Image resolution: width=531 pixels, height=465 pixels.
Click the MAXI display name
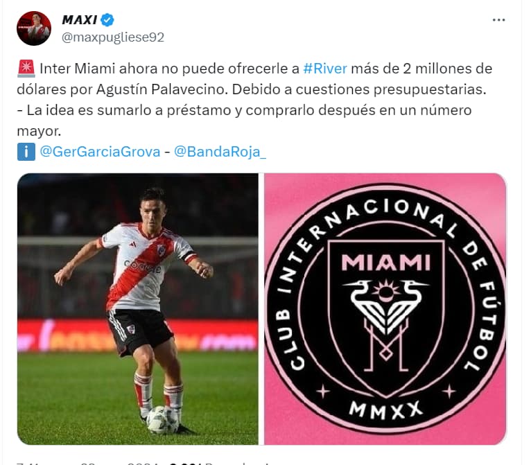(80, 20)
